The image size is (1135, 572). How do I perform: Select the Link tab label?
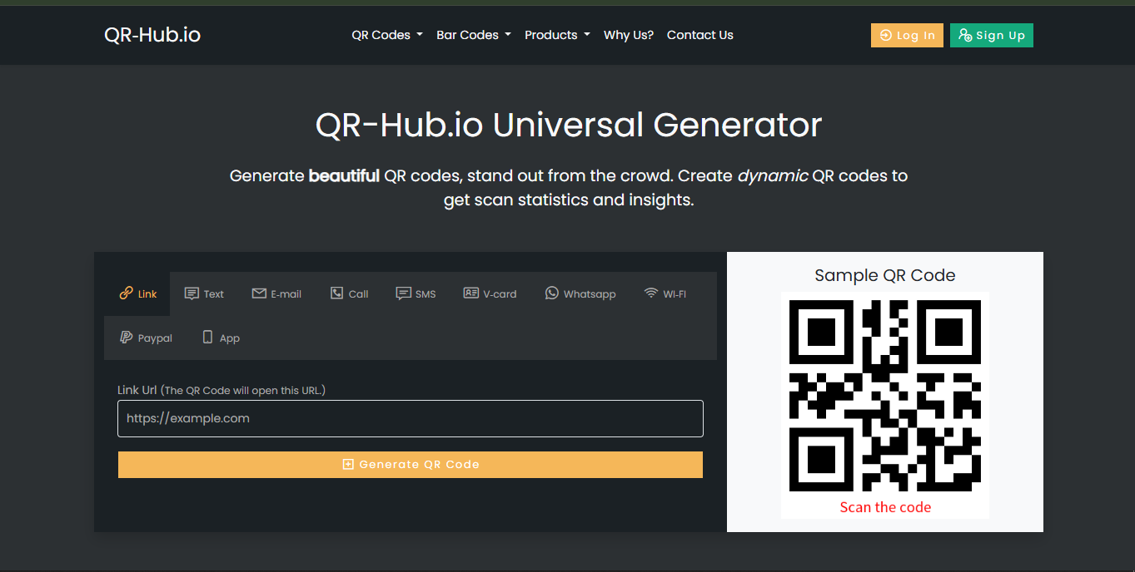click(147, 294)
